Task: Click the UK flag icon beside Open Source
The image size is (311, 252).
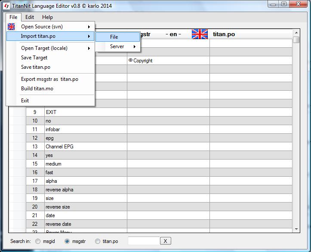Action: [x=12, y=27]
